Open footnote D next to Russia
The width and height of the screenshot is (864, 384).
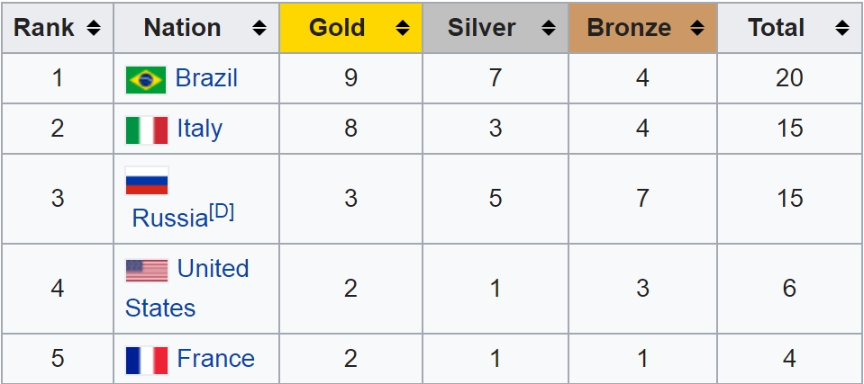[222, 212]
